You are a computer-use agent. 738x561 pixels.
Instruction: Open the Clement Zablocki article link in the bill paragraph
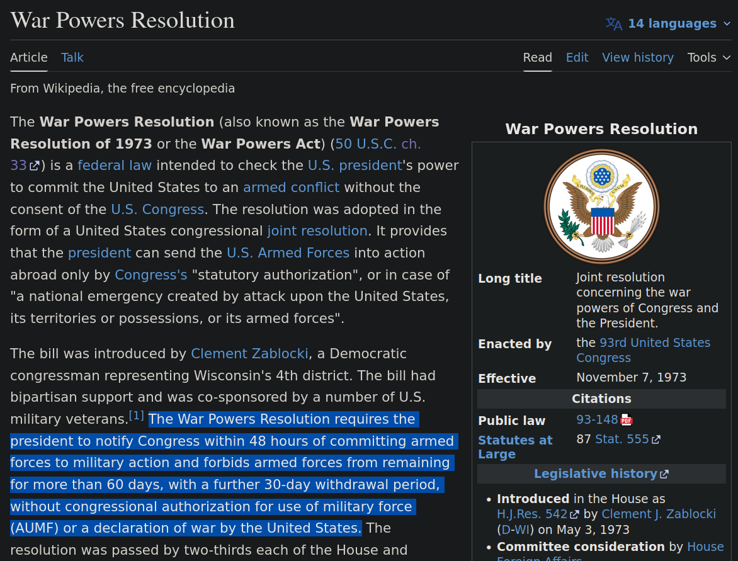[249, 353]
